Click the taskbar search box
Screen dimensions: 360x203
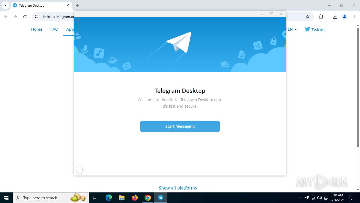tap(51, 198)
